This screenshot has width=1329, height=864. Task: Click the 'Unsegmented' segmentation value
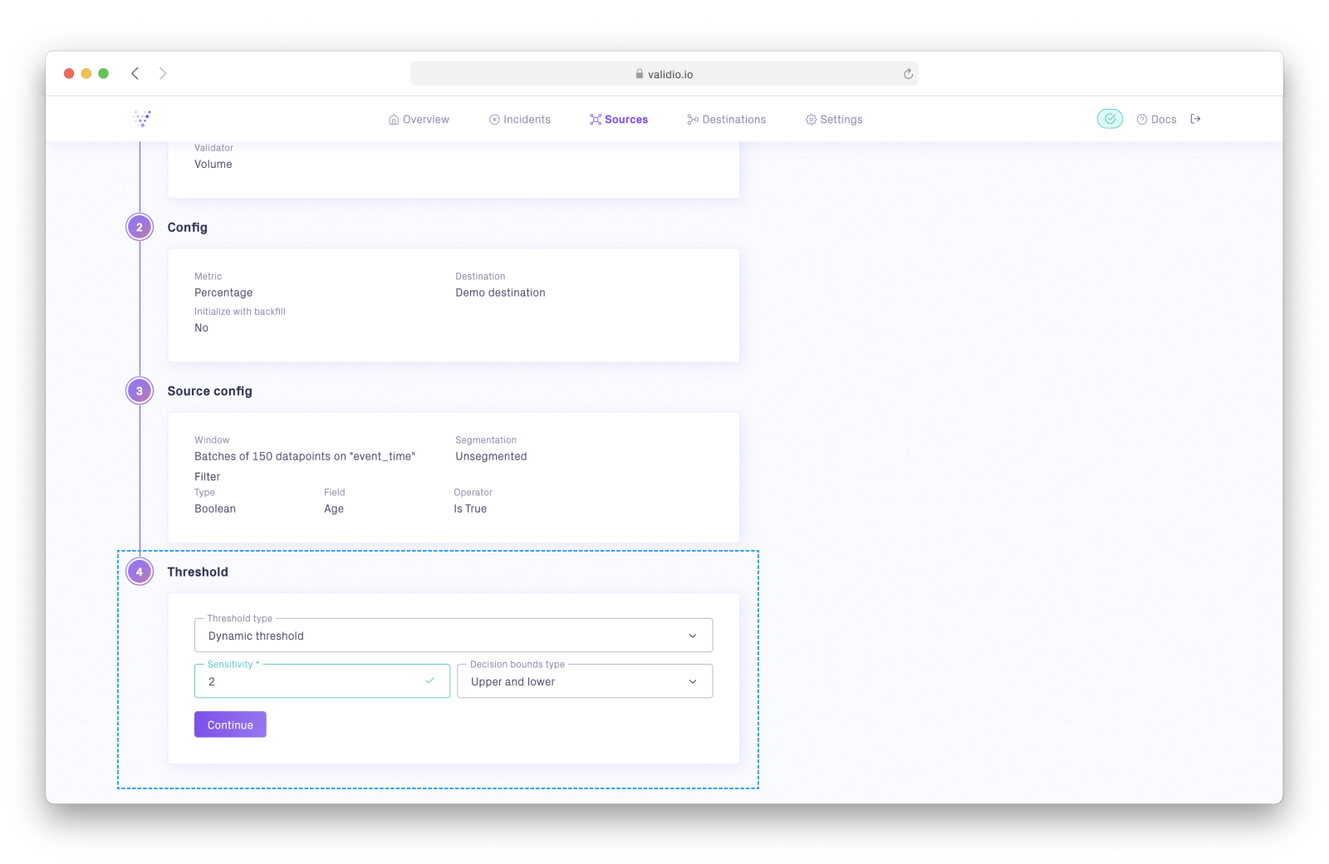coord(491,456)
